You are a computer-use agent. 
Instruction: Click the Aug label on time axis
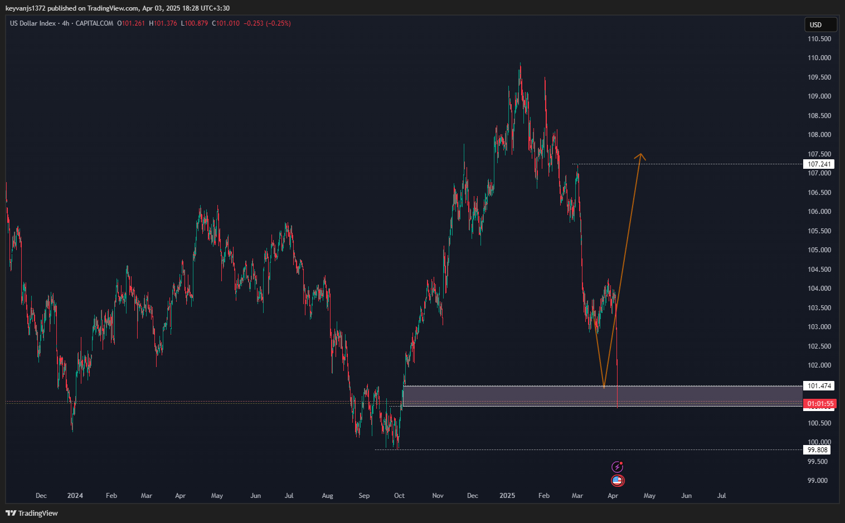click(328, 496)
